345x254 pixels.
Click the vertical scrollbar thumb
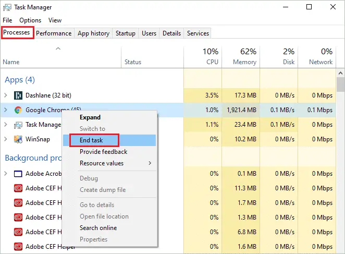(341, 84)
